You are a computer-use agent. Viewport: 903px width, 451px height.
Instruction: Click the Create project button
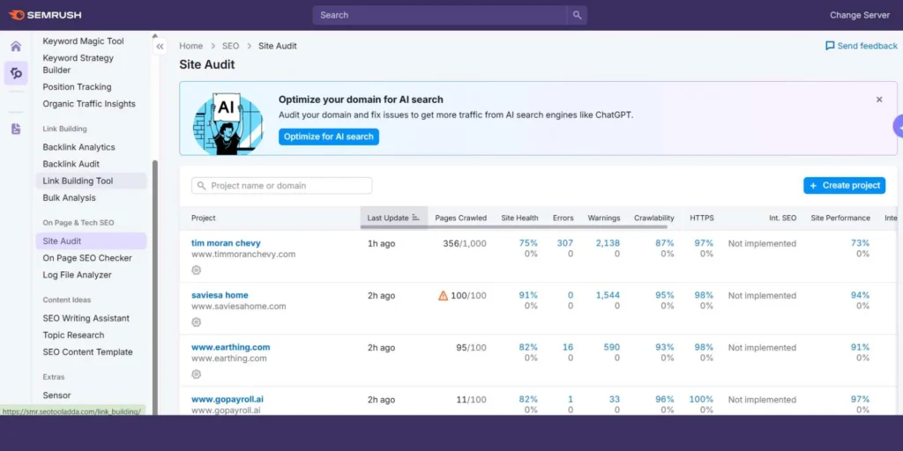point(844,186)
